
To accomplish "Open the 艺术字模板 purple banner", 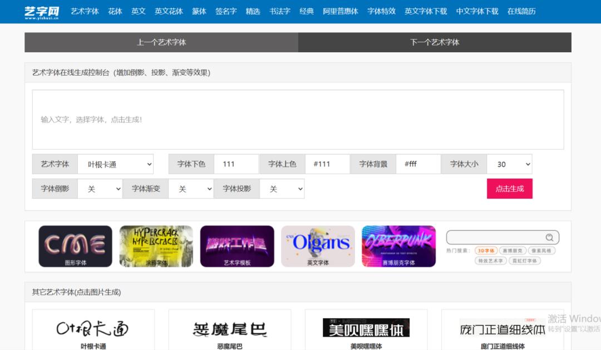I will 237,246.
